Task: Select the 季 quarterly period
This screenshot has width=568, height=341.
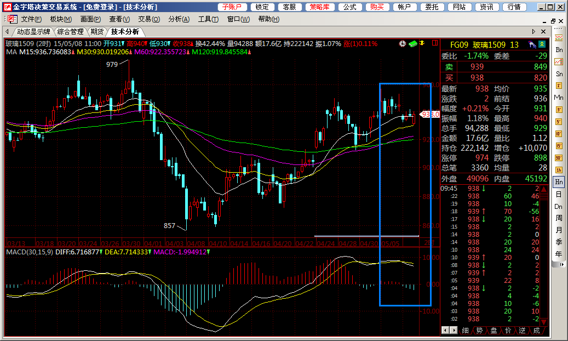Action: [559, 242]
